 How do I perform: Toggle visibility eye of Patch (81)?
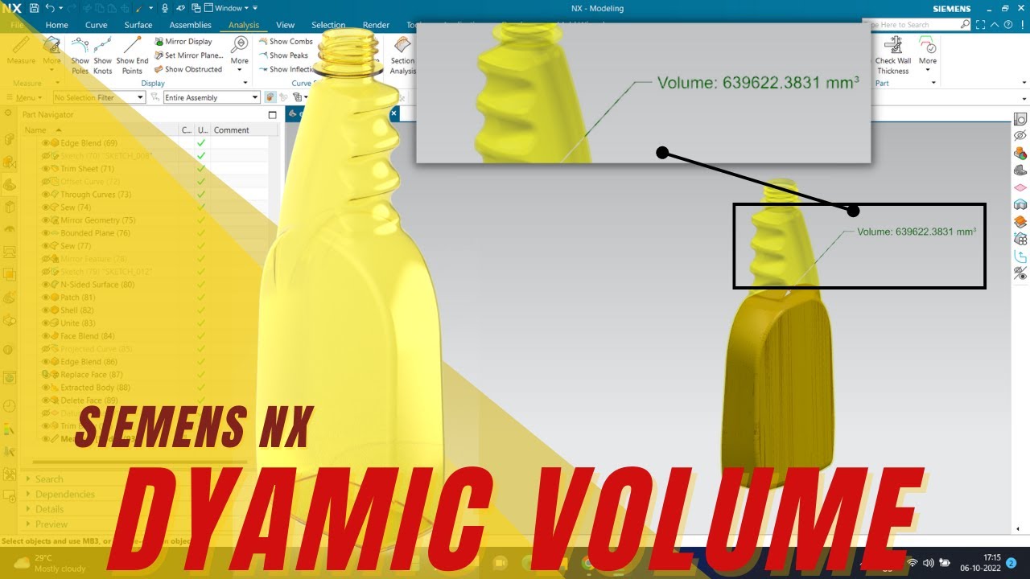(x=46, y=298)
